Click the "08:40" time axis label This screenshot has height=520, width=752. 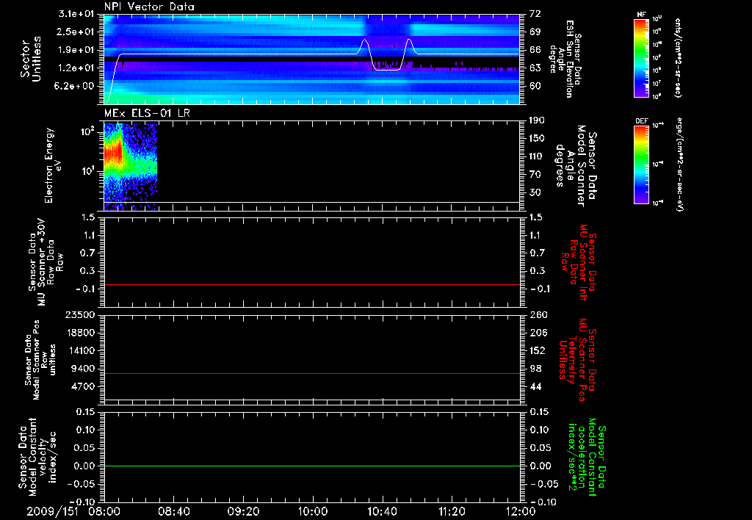[x=173, y=511]
